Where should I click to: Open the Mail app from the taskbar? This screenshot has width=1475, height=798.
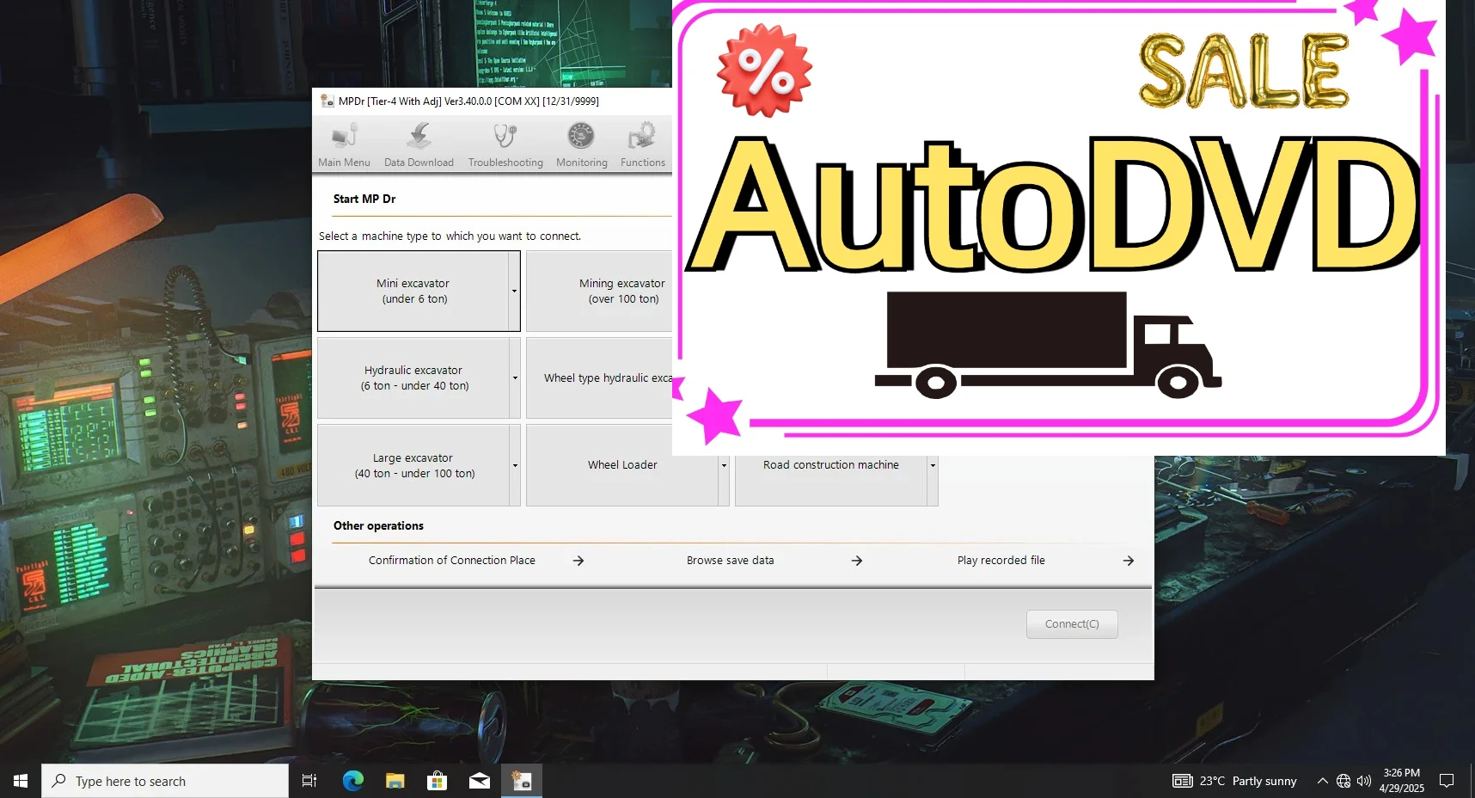[x=479, y=781]
